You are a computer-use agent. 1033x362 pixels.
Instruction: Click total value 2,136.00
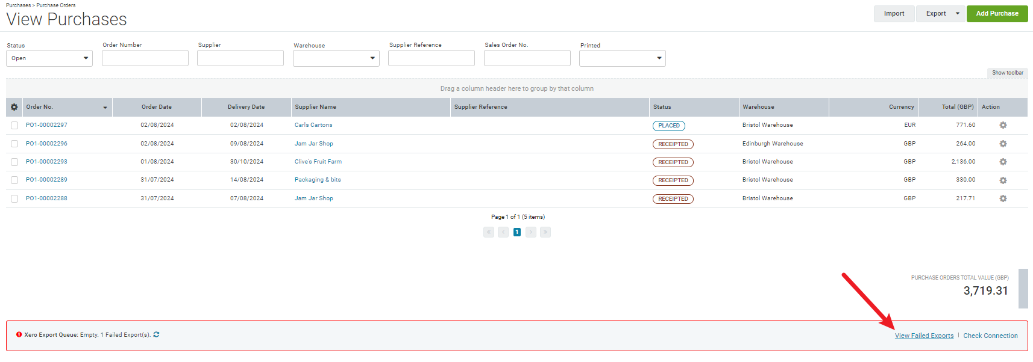(963, 162)
